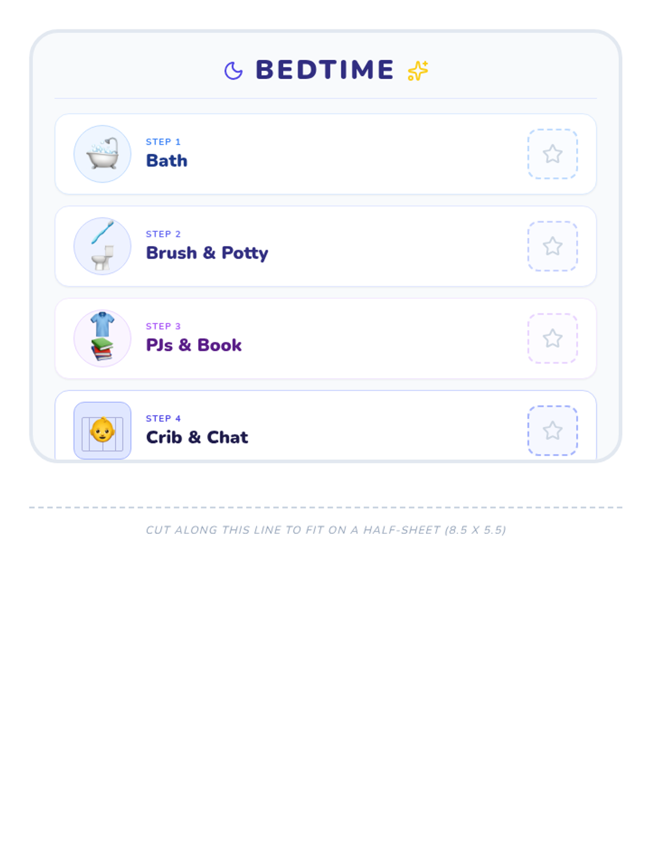Select the BEDTIME title heading

click(325, 70)
